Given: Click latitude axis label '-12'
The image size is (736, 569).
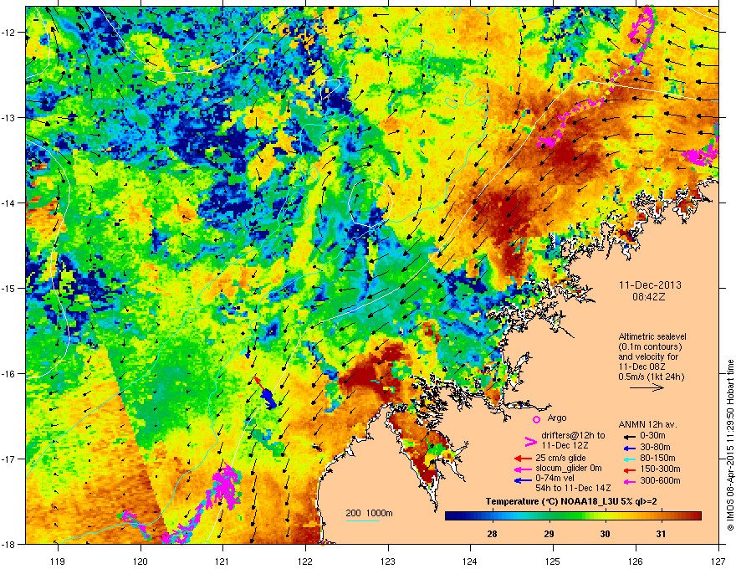Looking at the screenshot, I should pos(8,33).
